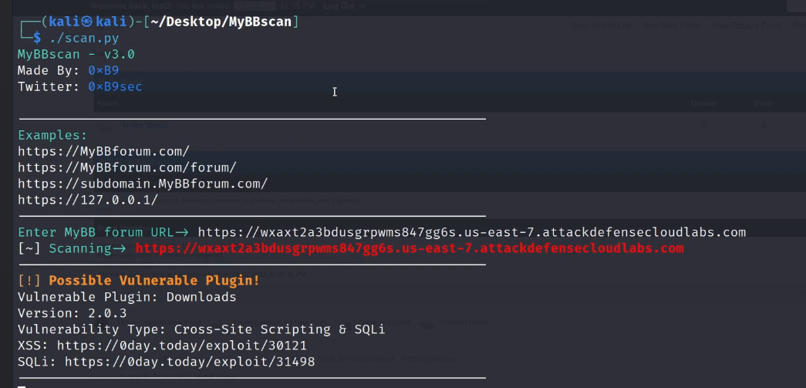Open the XSS exploit link ending in 30121
This screenshot has height=388, width=806.
click(182, 346)
